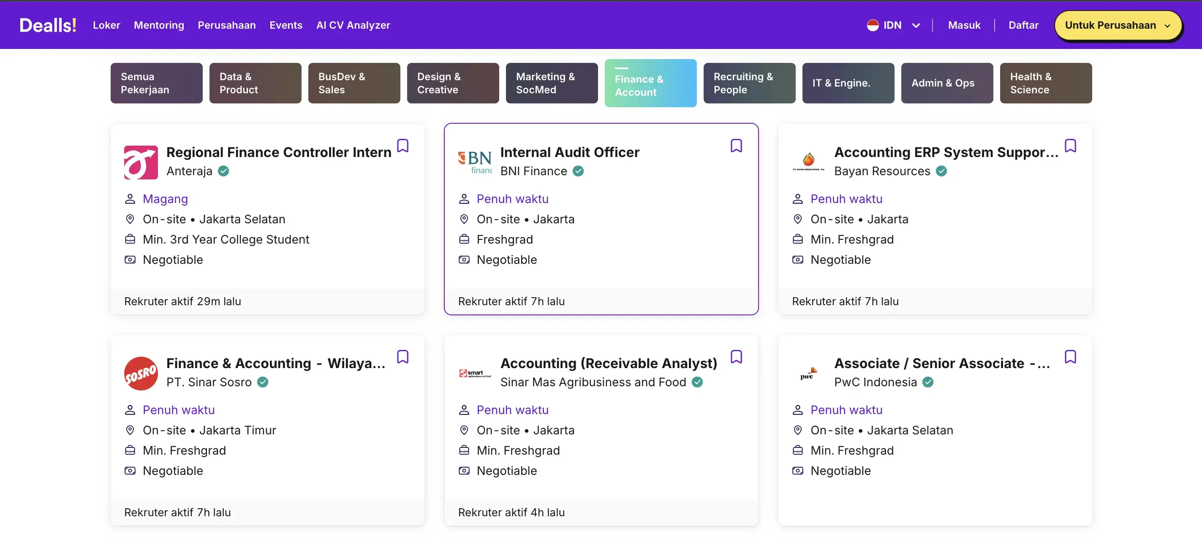Click the Sinar Mas smart logo
Screen dimensions: 1202x542
click(x=475, y=374)
